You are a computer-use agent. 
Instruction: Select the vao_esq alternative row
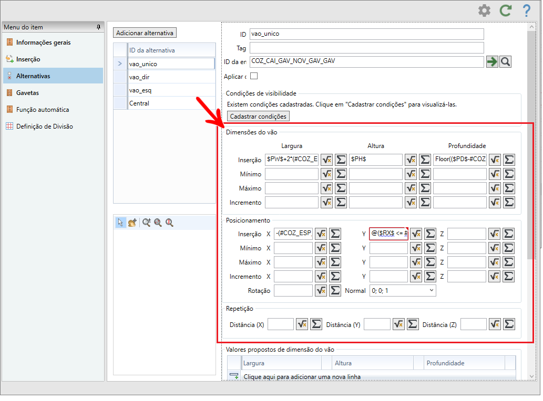165,90
